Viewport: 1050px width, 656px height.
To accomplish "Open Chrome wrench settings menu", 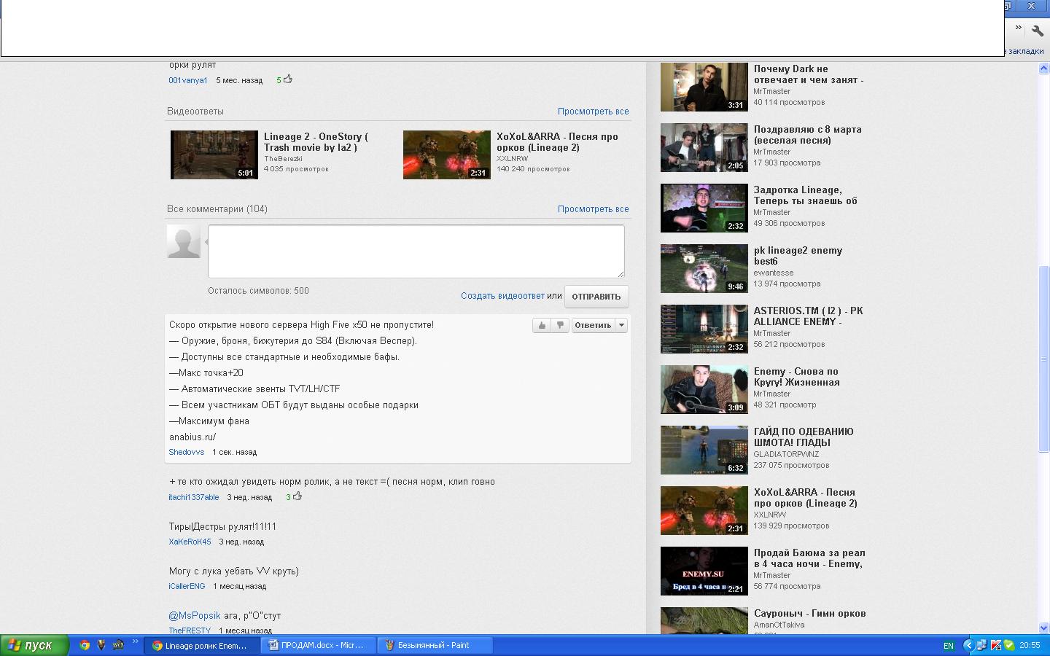I will point(1038,31).
